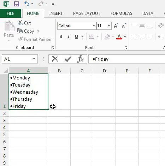Cancel the entry with the X icon
This screenshot has height=166, width=165.
55,59
